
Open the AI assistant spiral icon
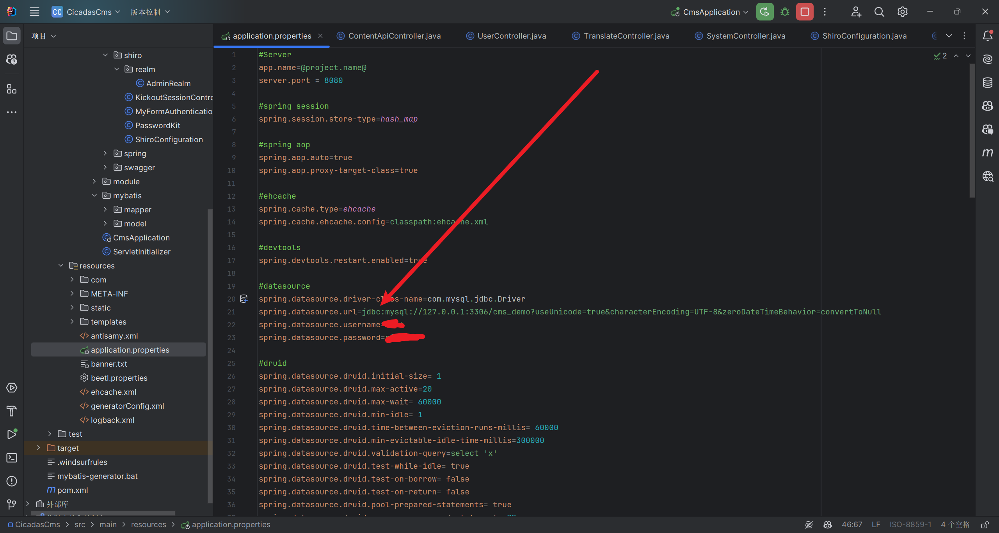click(987, 59)
